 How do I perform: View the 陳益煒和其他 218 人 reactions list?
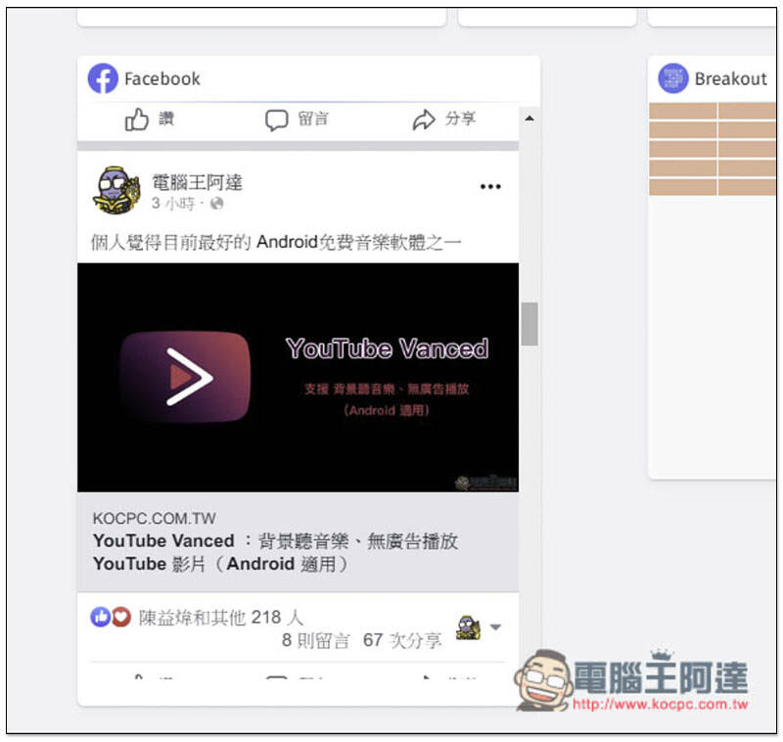(221, 618)
